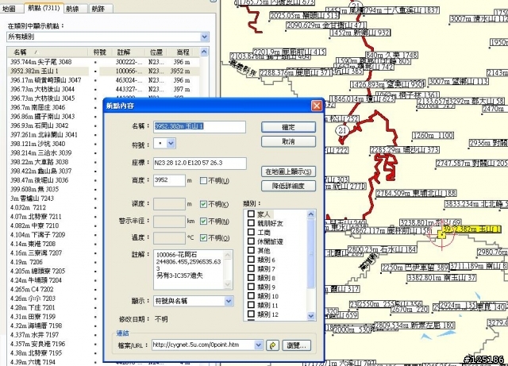Select the 4.265m C4 7202 row
The image size is (508, 366).
(x=55, y=289)
